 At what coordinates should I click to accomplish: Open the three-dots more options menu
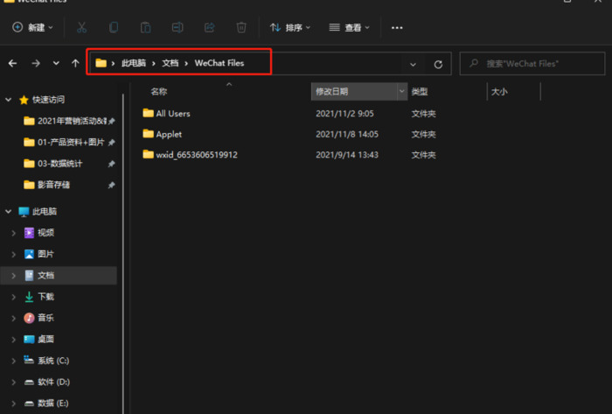[397, 28]
